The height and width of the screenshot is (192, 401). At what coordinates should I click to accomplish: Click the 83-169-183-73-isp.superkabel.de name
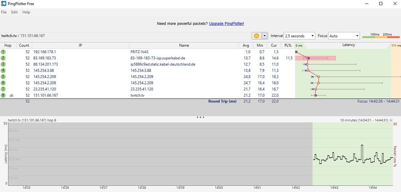point(158,58)
